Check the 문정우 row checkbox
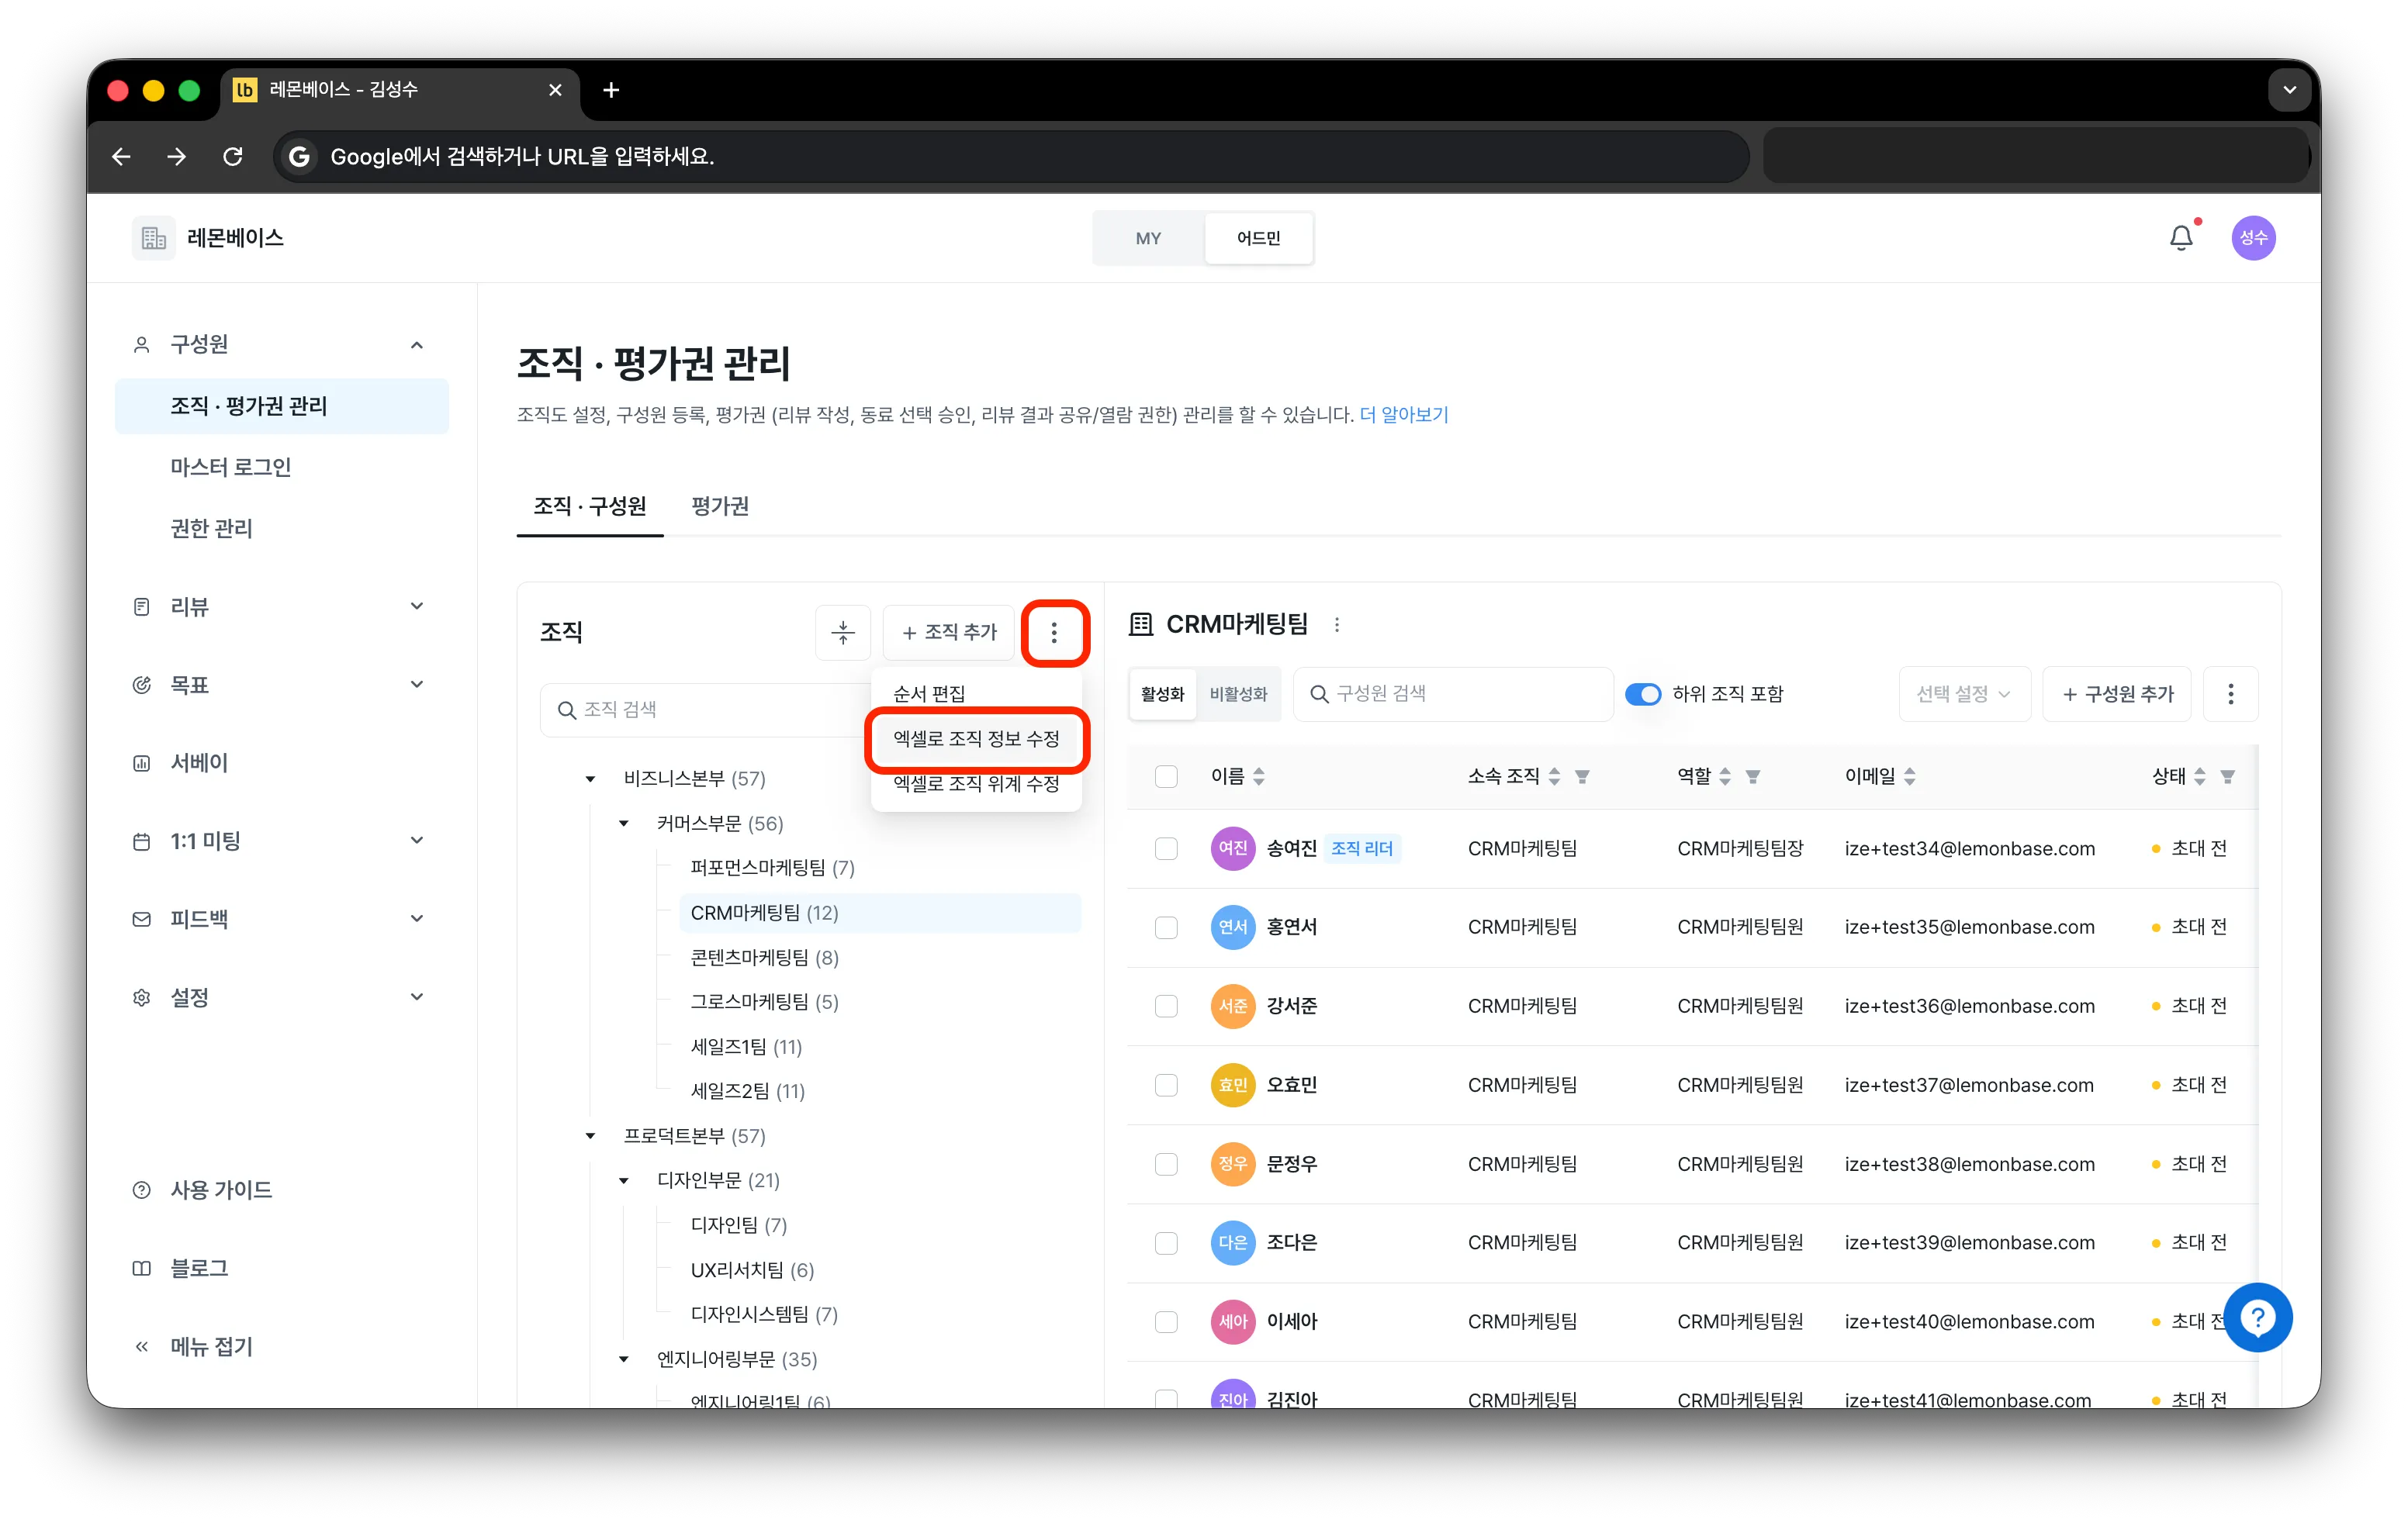The image size is (2408, 1523). tap(1166, 1164)
